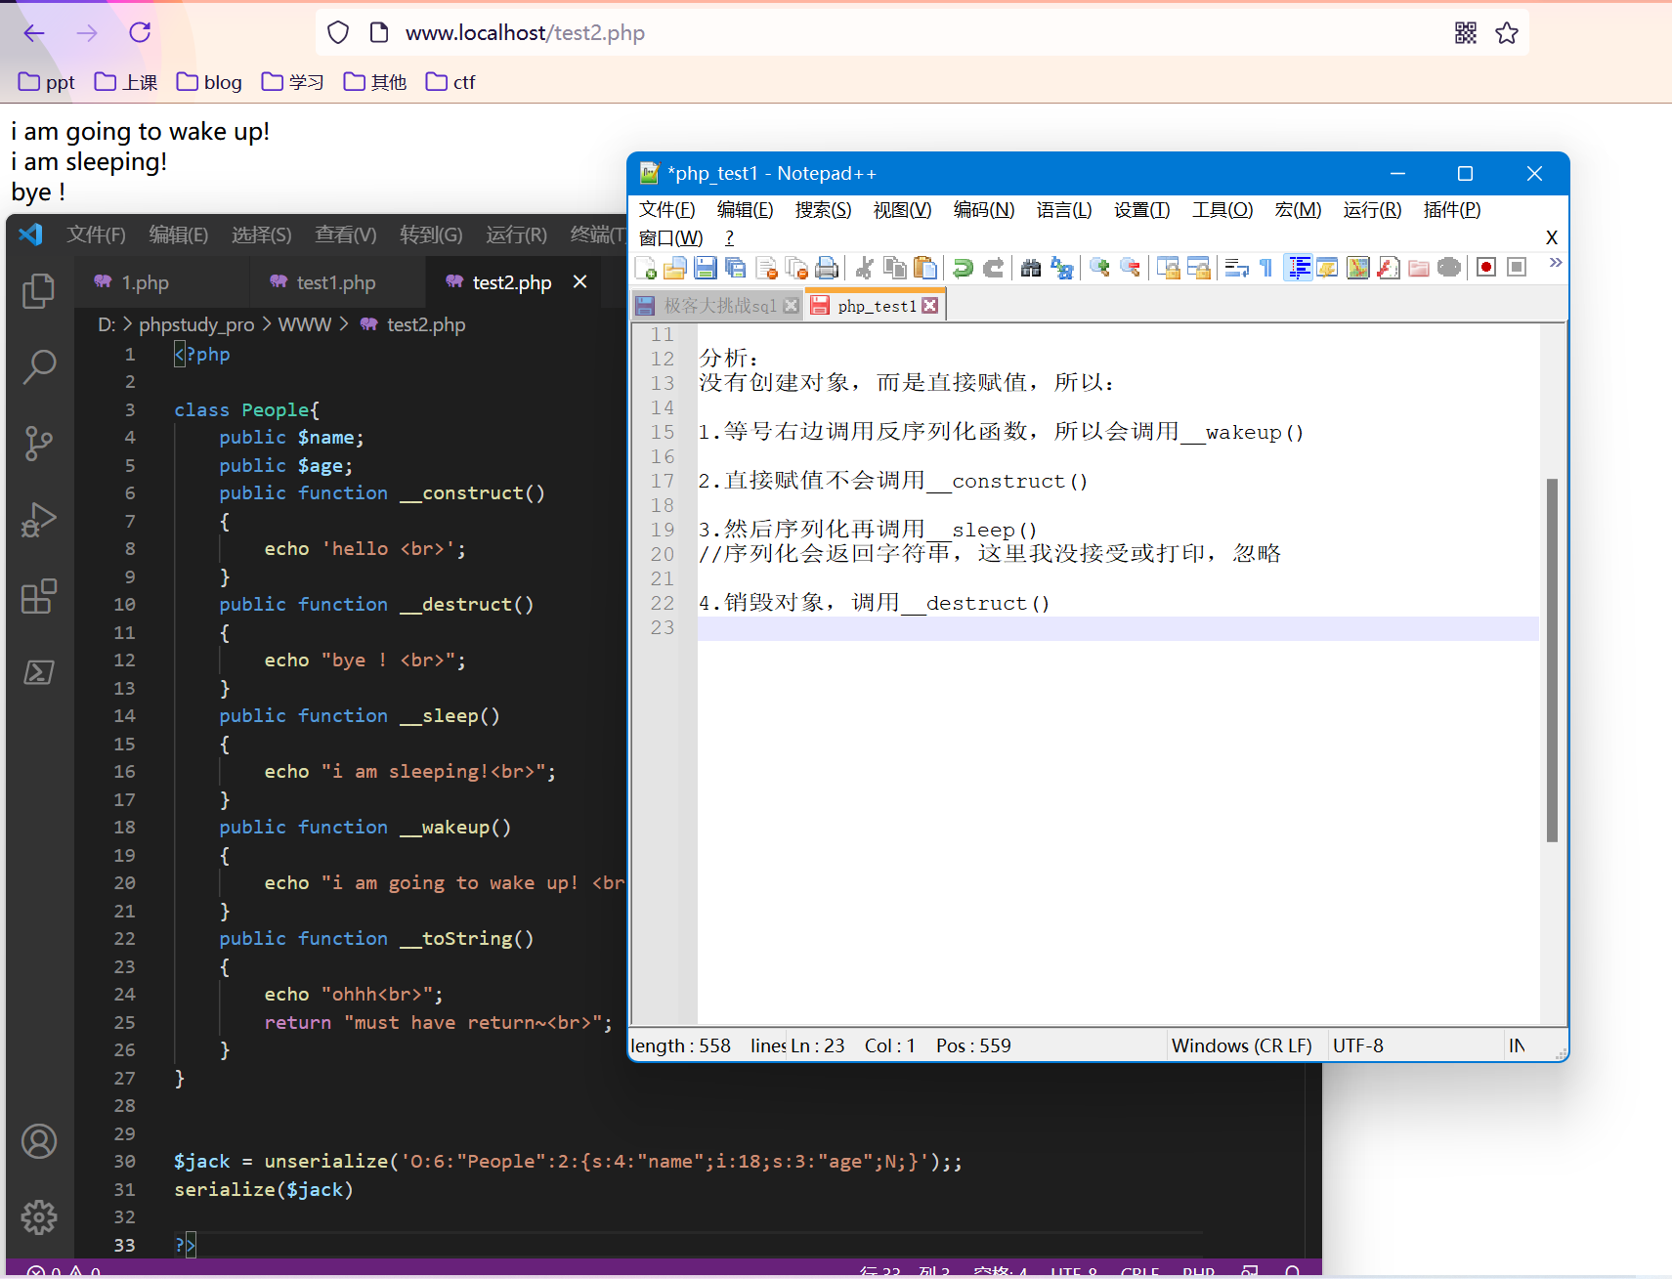Close the test2.php editor tab
1672x1279 pixels.
580,281
